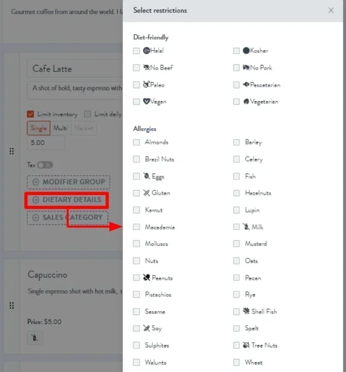The width and height of the screenshot is (346, 372).
Task: Mark the Milk allergy checkbox
Action: point(237,227)
